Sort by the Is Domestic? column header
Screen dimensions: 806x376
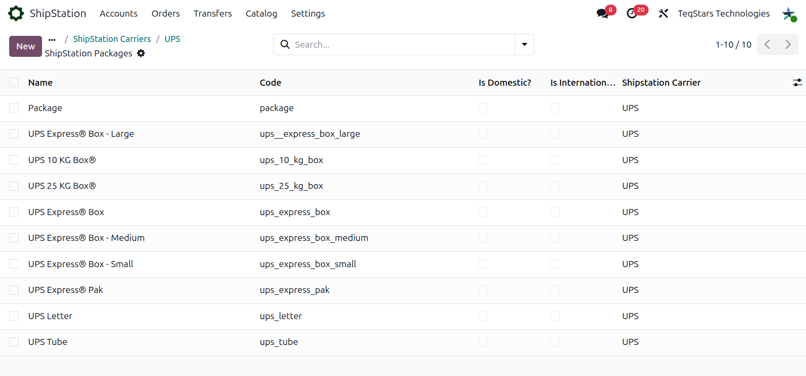click(505, 83)
